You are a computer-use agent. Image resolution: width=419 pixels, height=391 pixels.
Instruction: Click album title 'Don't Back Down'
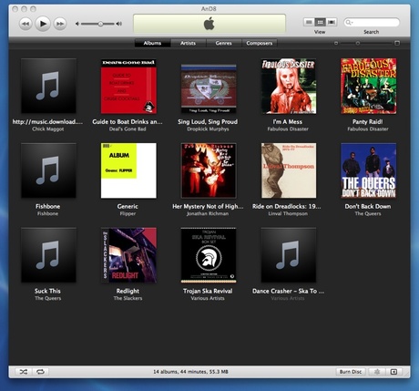coord(368,206)
